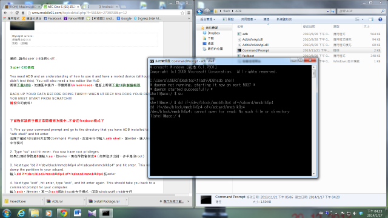Click the flash folder in Explorer breadcrumb
388x218 pixels.
coord(226,11)
